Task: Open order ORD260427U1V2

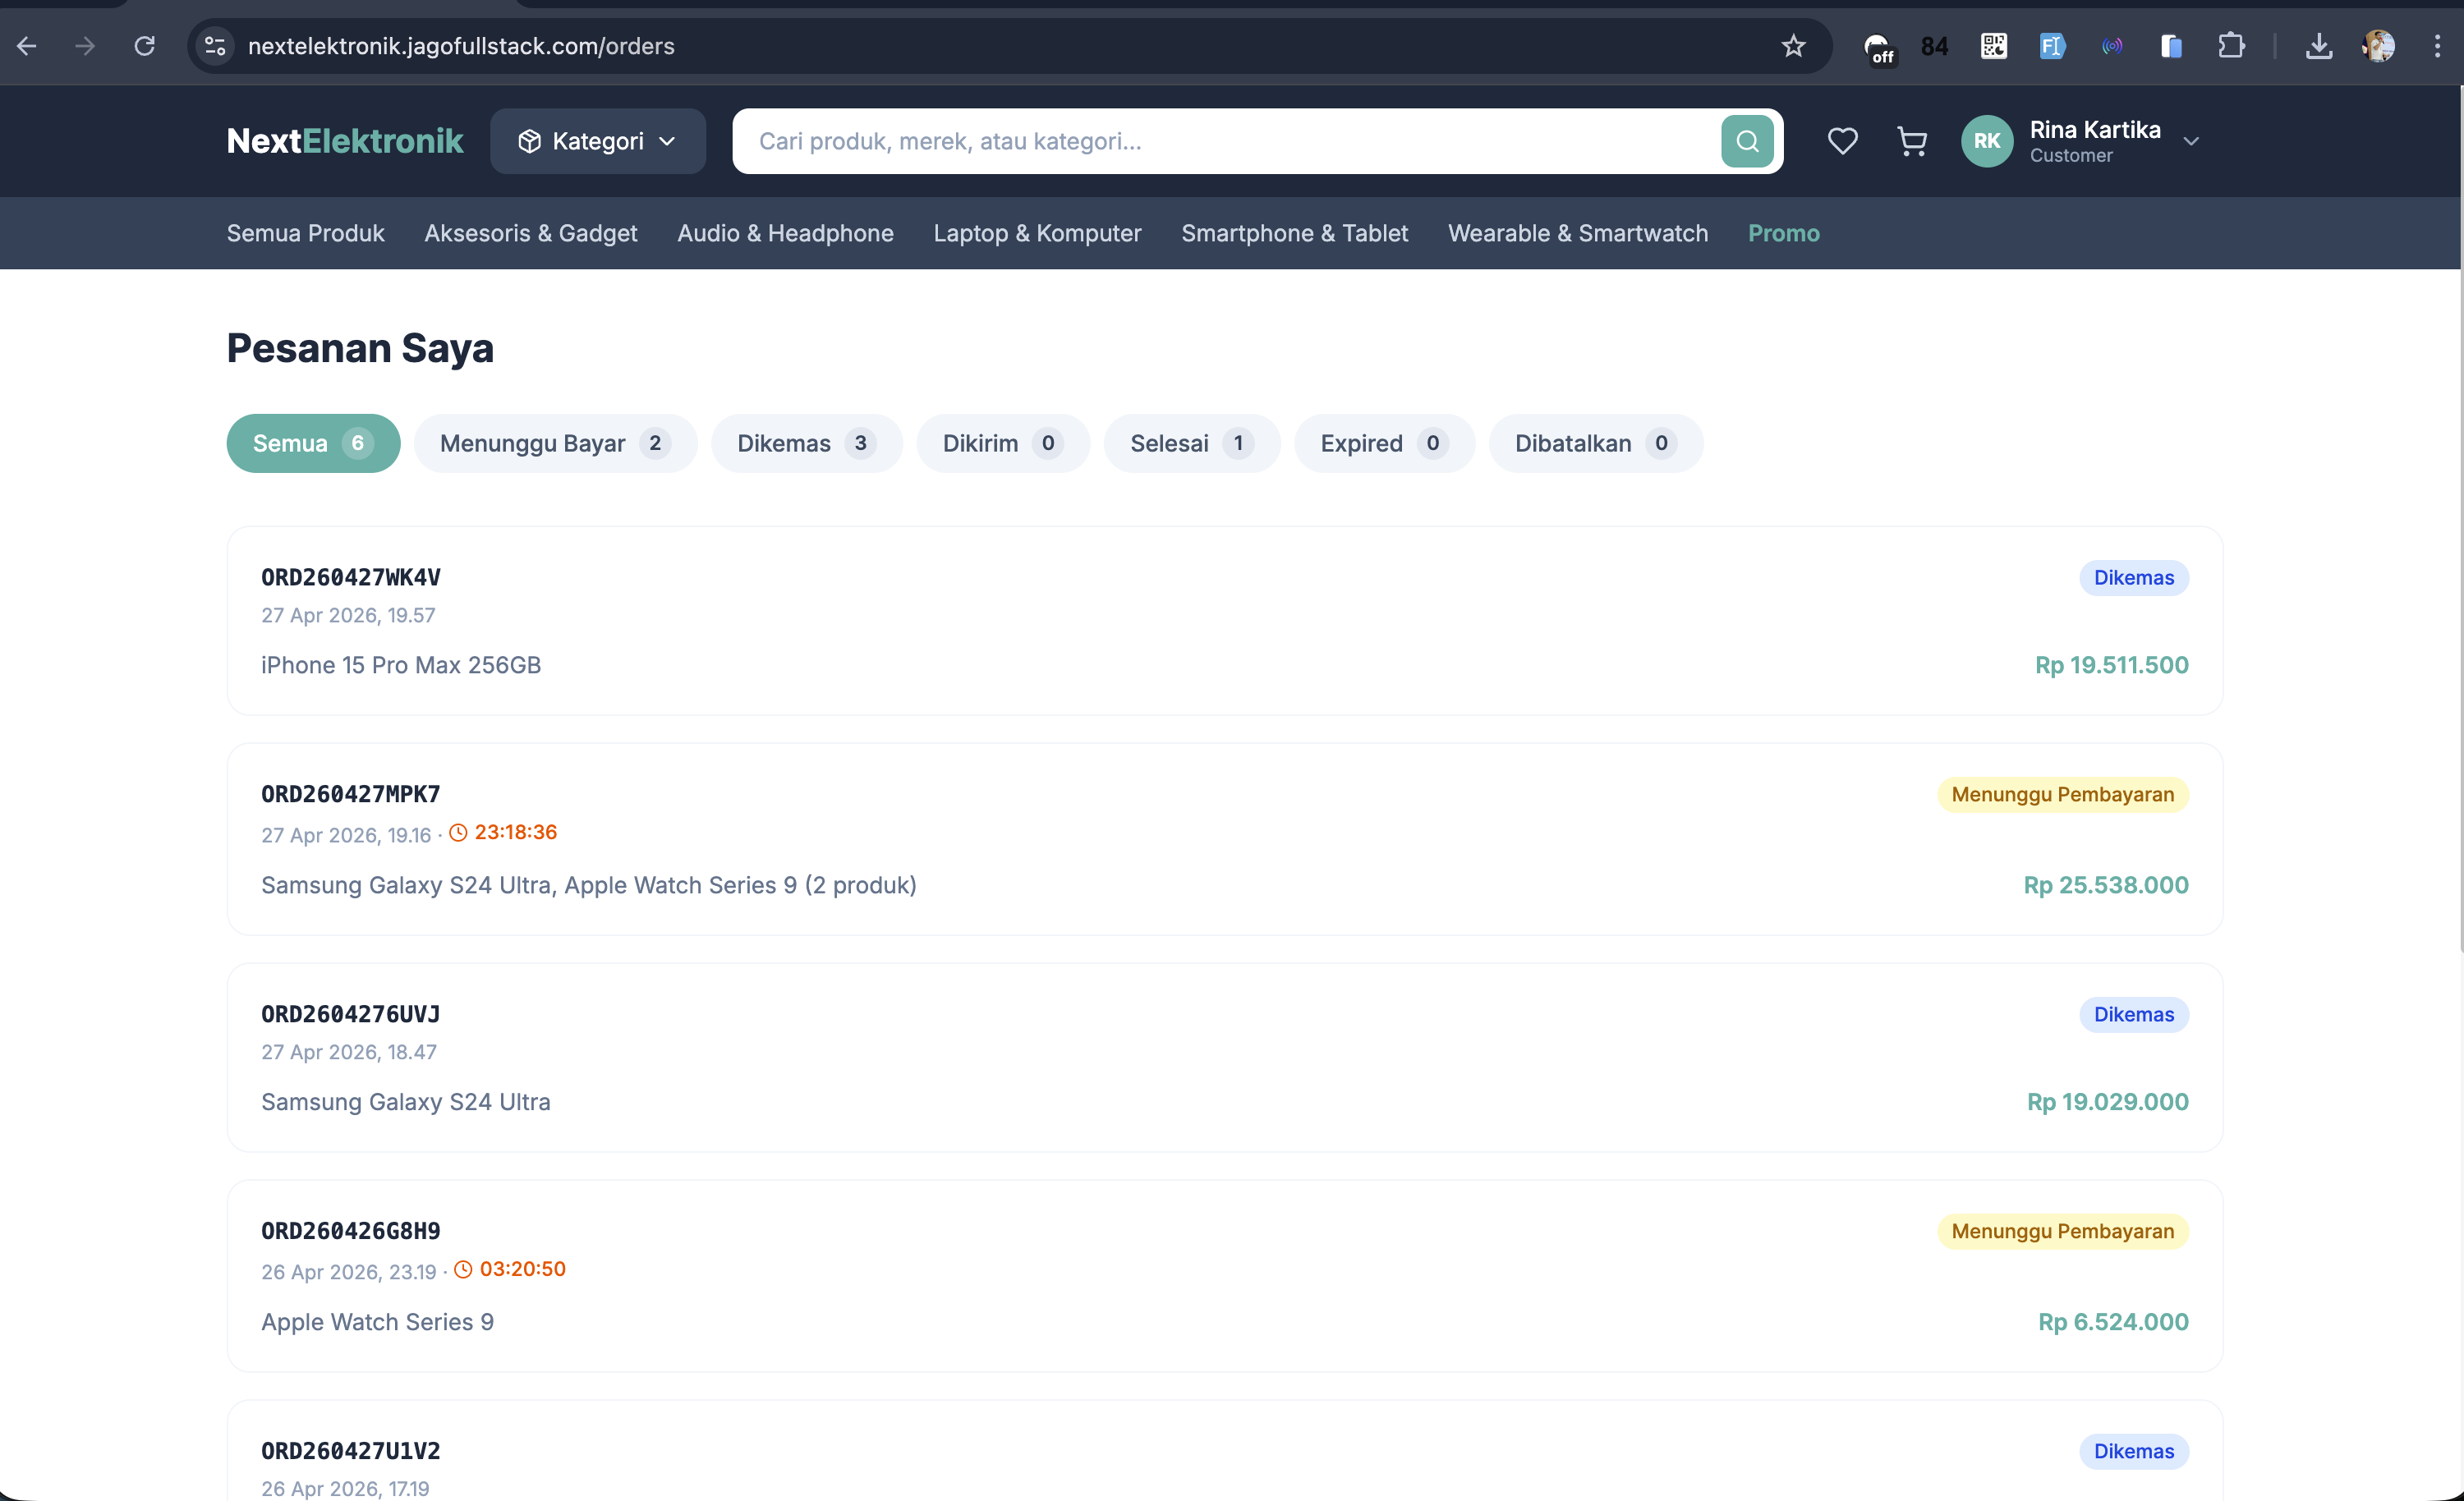Action: (x=1224, y=1450)
